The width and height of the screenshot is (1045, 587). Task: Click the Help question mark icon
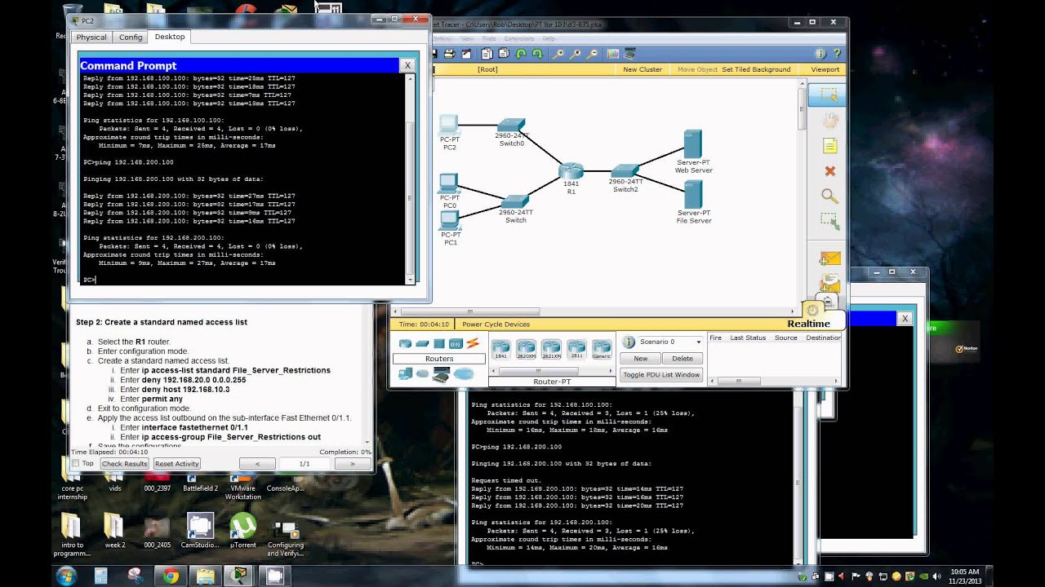(x=837, y=54)
